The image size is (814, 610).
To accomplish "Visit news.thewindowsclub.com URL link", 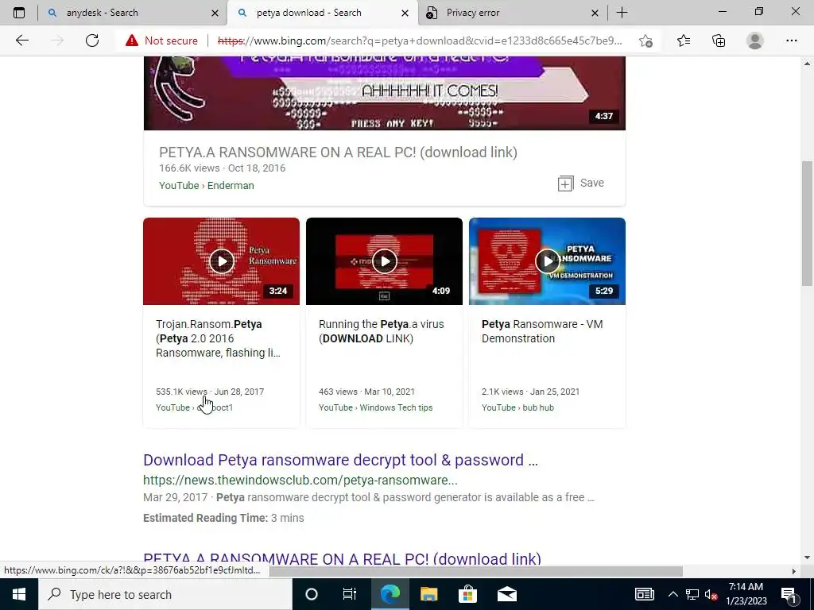I will coord(300,481).
